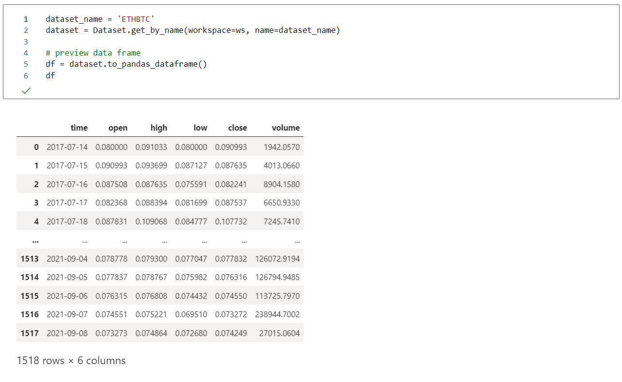Viewport: 622px width, 382px height.
Task: Select the date cell 2017-07-16
Action: tap(67, 184)
